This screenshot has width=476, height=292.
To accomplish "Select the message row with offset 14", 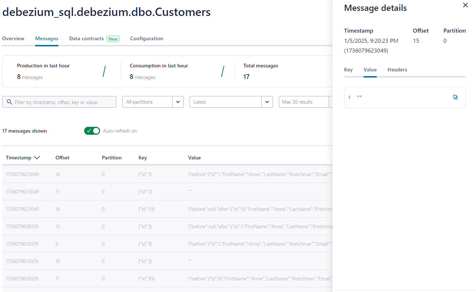I will point(145,174).
